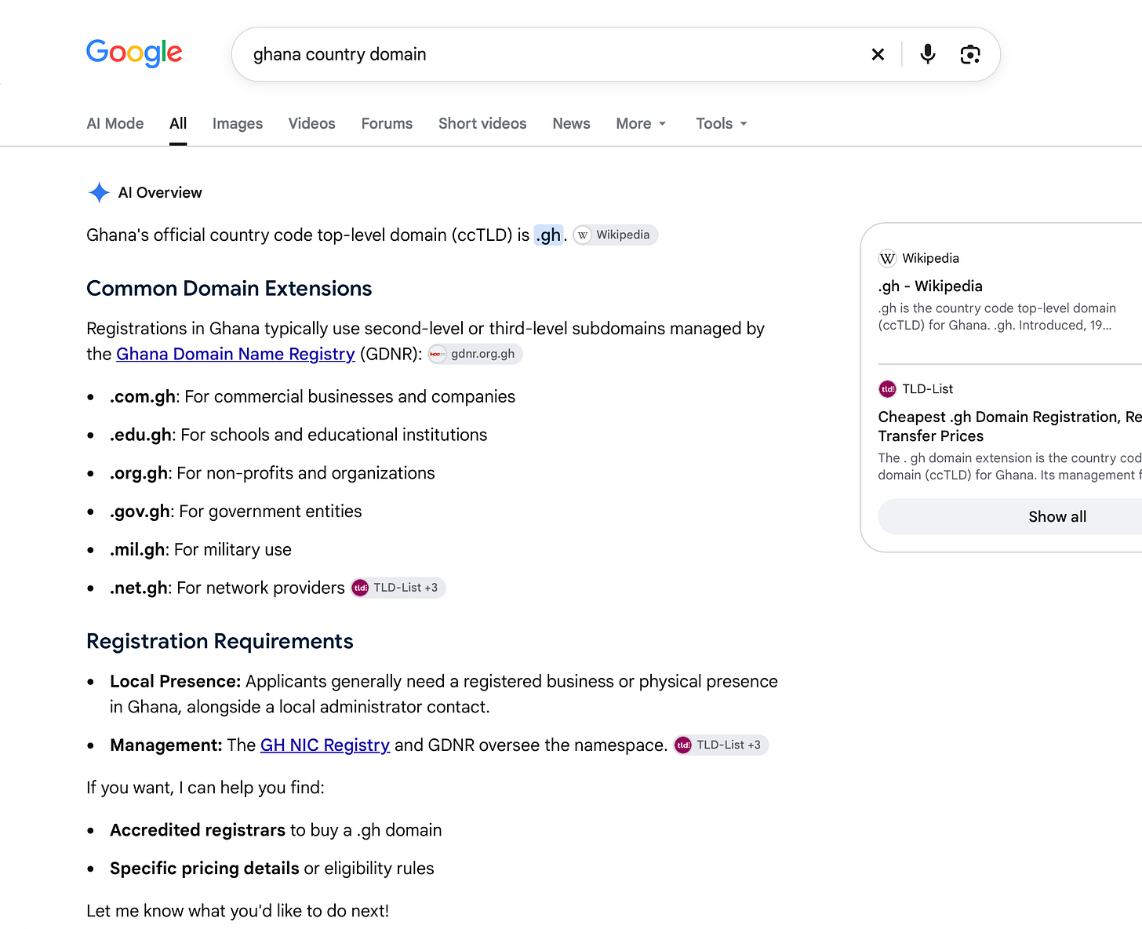Screen dimensions: 1142x929
Task: Click the .org.gh list item
Action: pos(272,473)
